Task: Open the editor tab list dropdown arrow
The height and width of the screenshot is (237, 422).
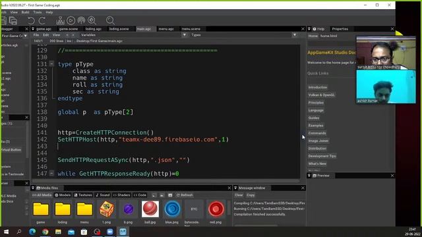Action: pos(33,29)
